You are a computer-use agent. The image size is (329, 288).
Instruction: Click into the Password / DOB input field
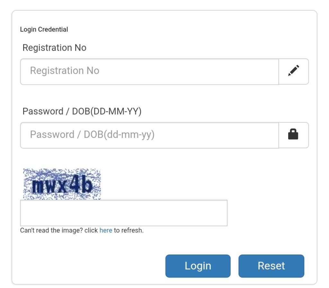click(149, 135)
